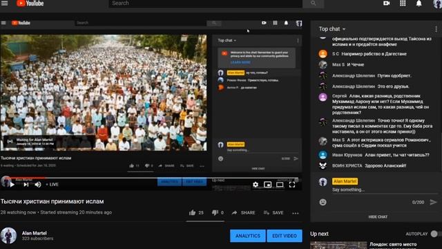This screenshot has height=249, width=442.
Task: Click '323 subscribers' text
Action: click(x=38, y=239)
